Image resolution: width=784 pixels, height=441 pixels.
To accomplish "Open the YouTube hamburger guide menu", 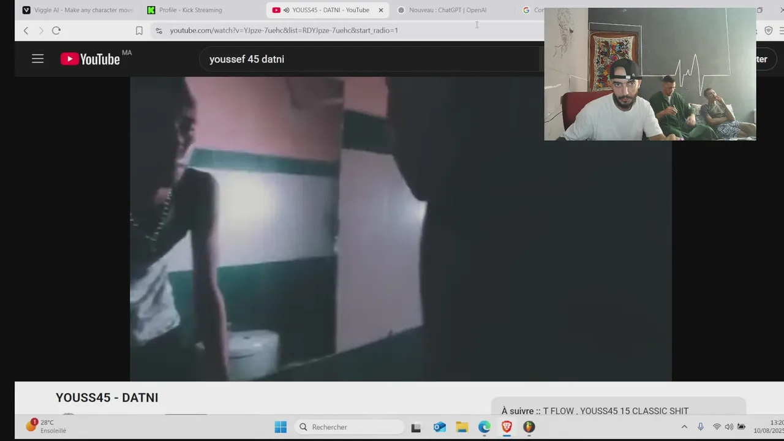I will pos(37,59).
